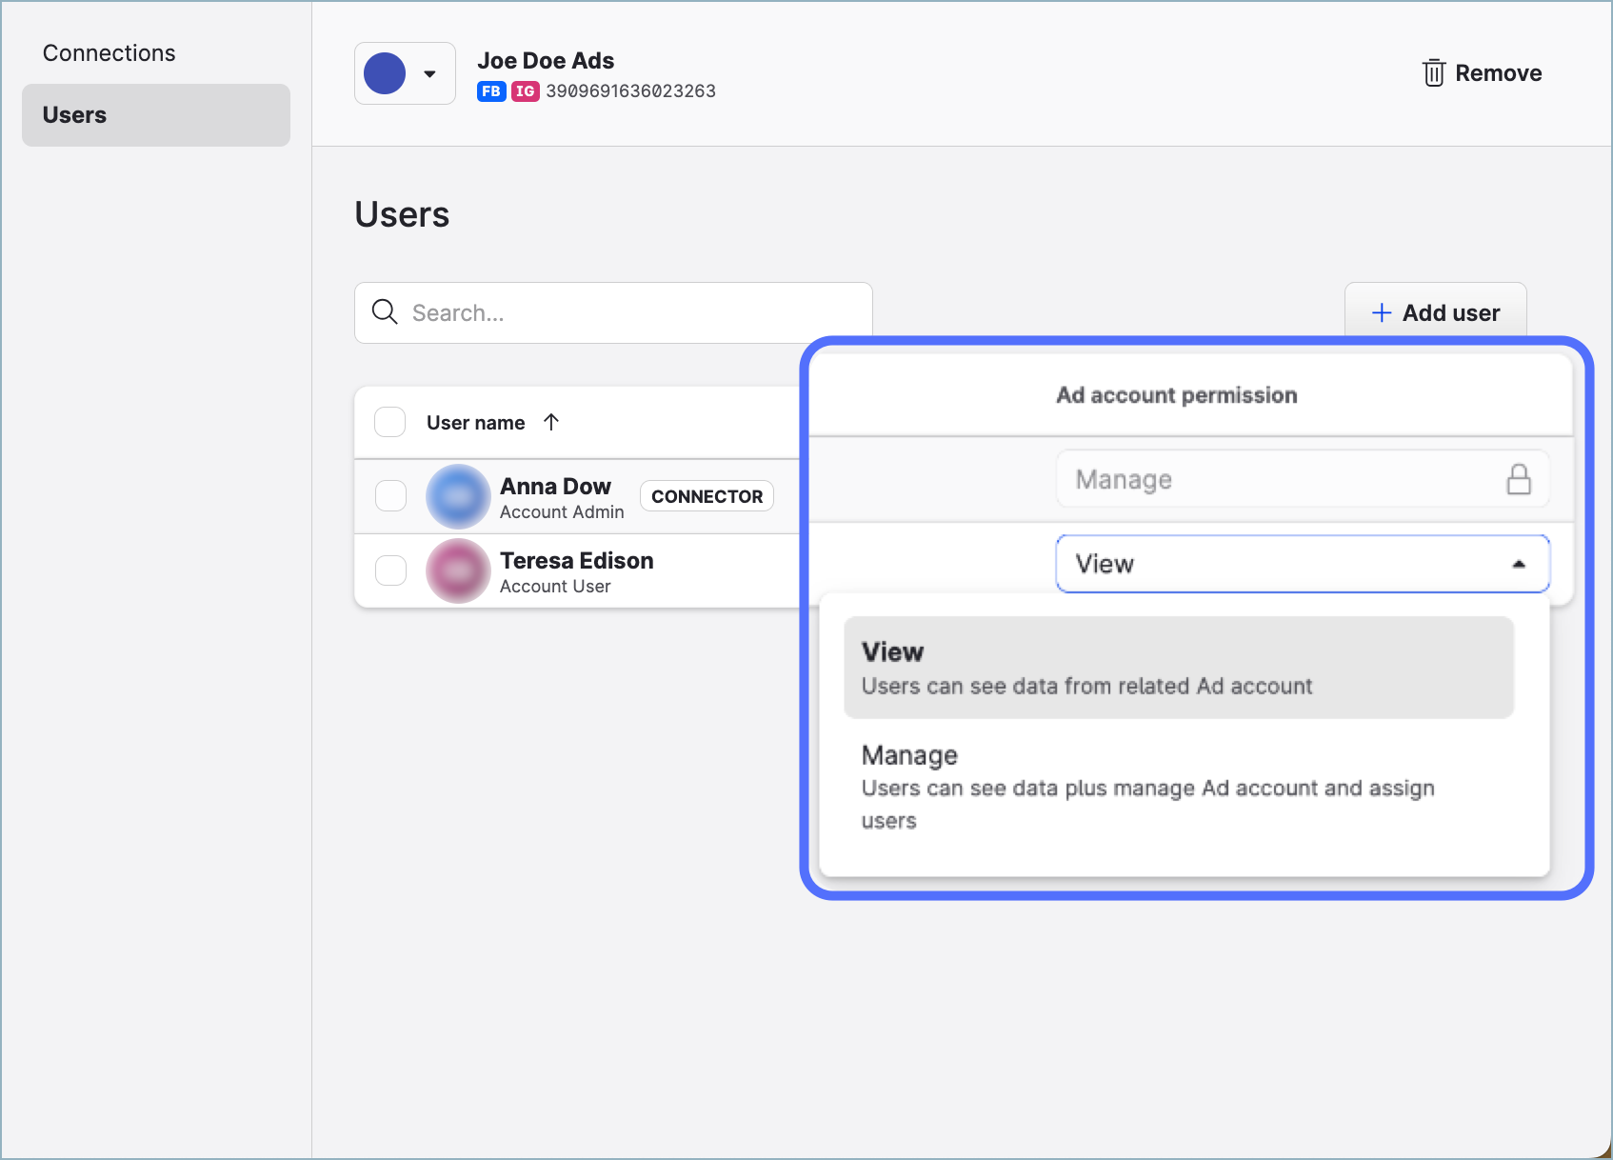Click the FB platform badge

[490, 91]
